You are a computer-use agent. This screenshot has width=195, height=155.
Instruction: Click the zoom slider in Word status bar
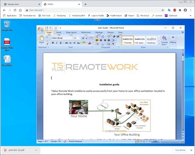click(170, 141)
